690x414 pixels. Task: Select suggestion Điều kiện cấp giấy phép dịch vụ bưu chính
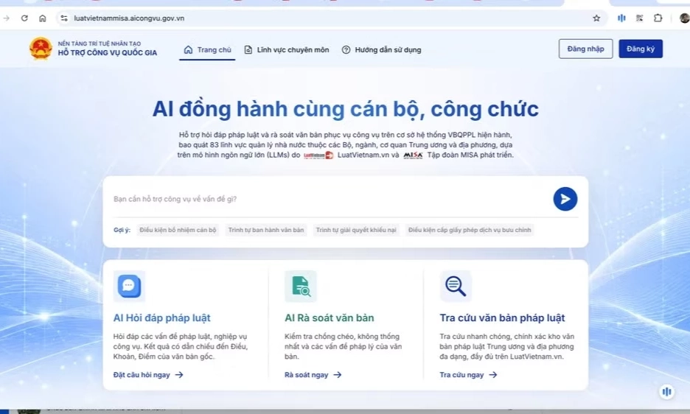coord(470,230)
